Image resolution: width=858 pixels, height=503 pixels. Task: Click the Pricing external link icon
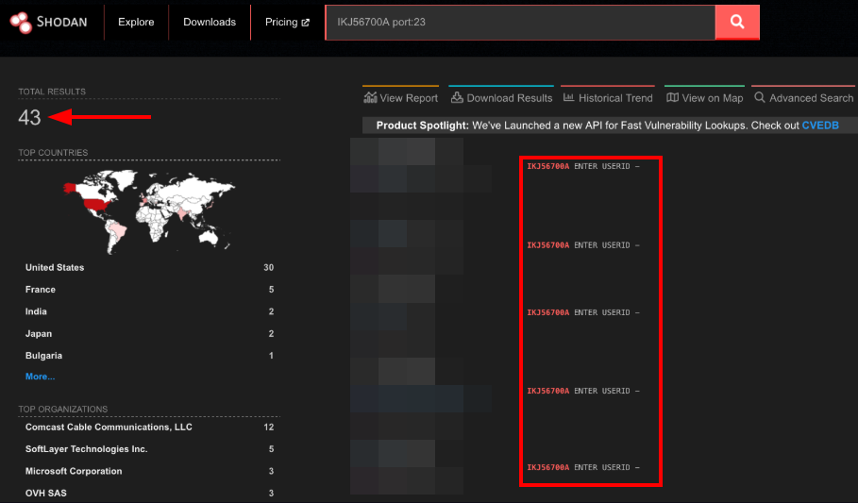click(x=305, y=23)
